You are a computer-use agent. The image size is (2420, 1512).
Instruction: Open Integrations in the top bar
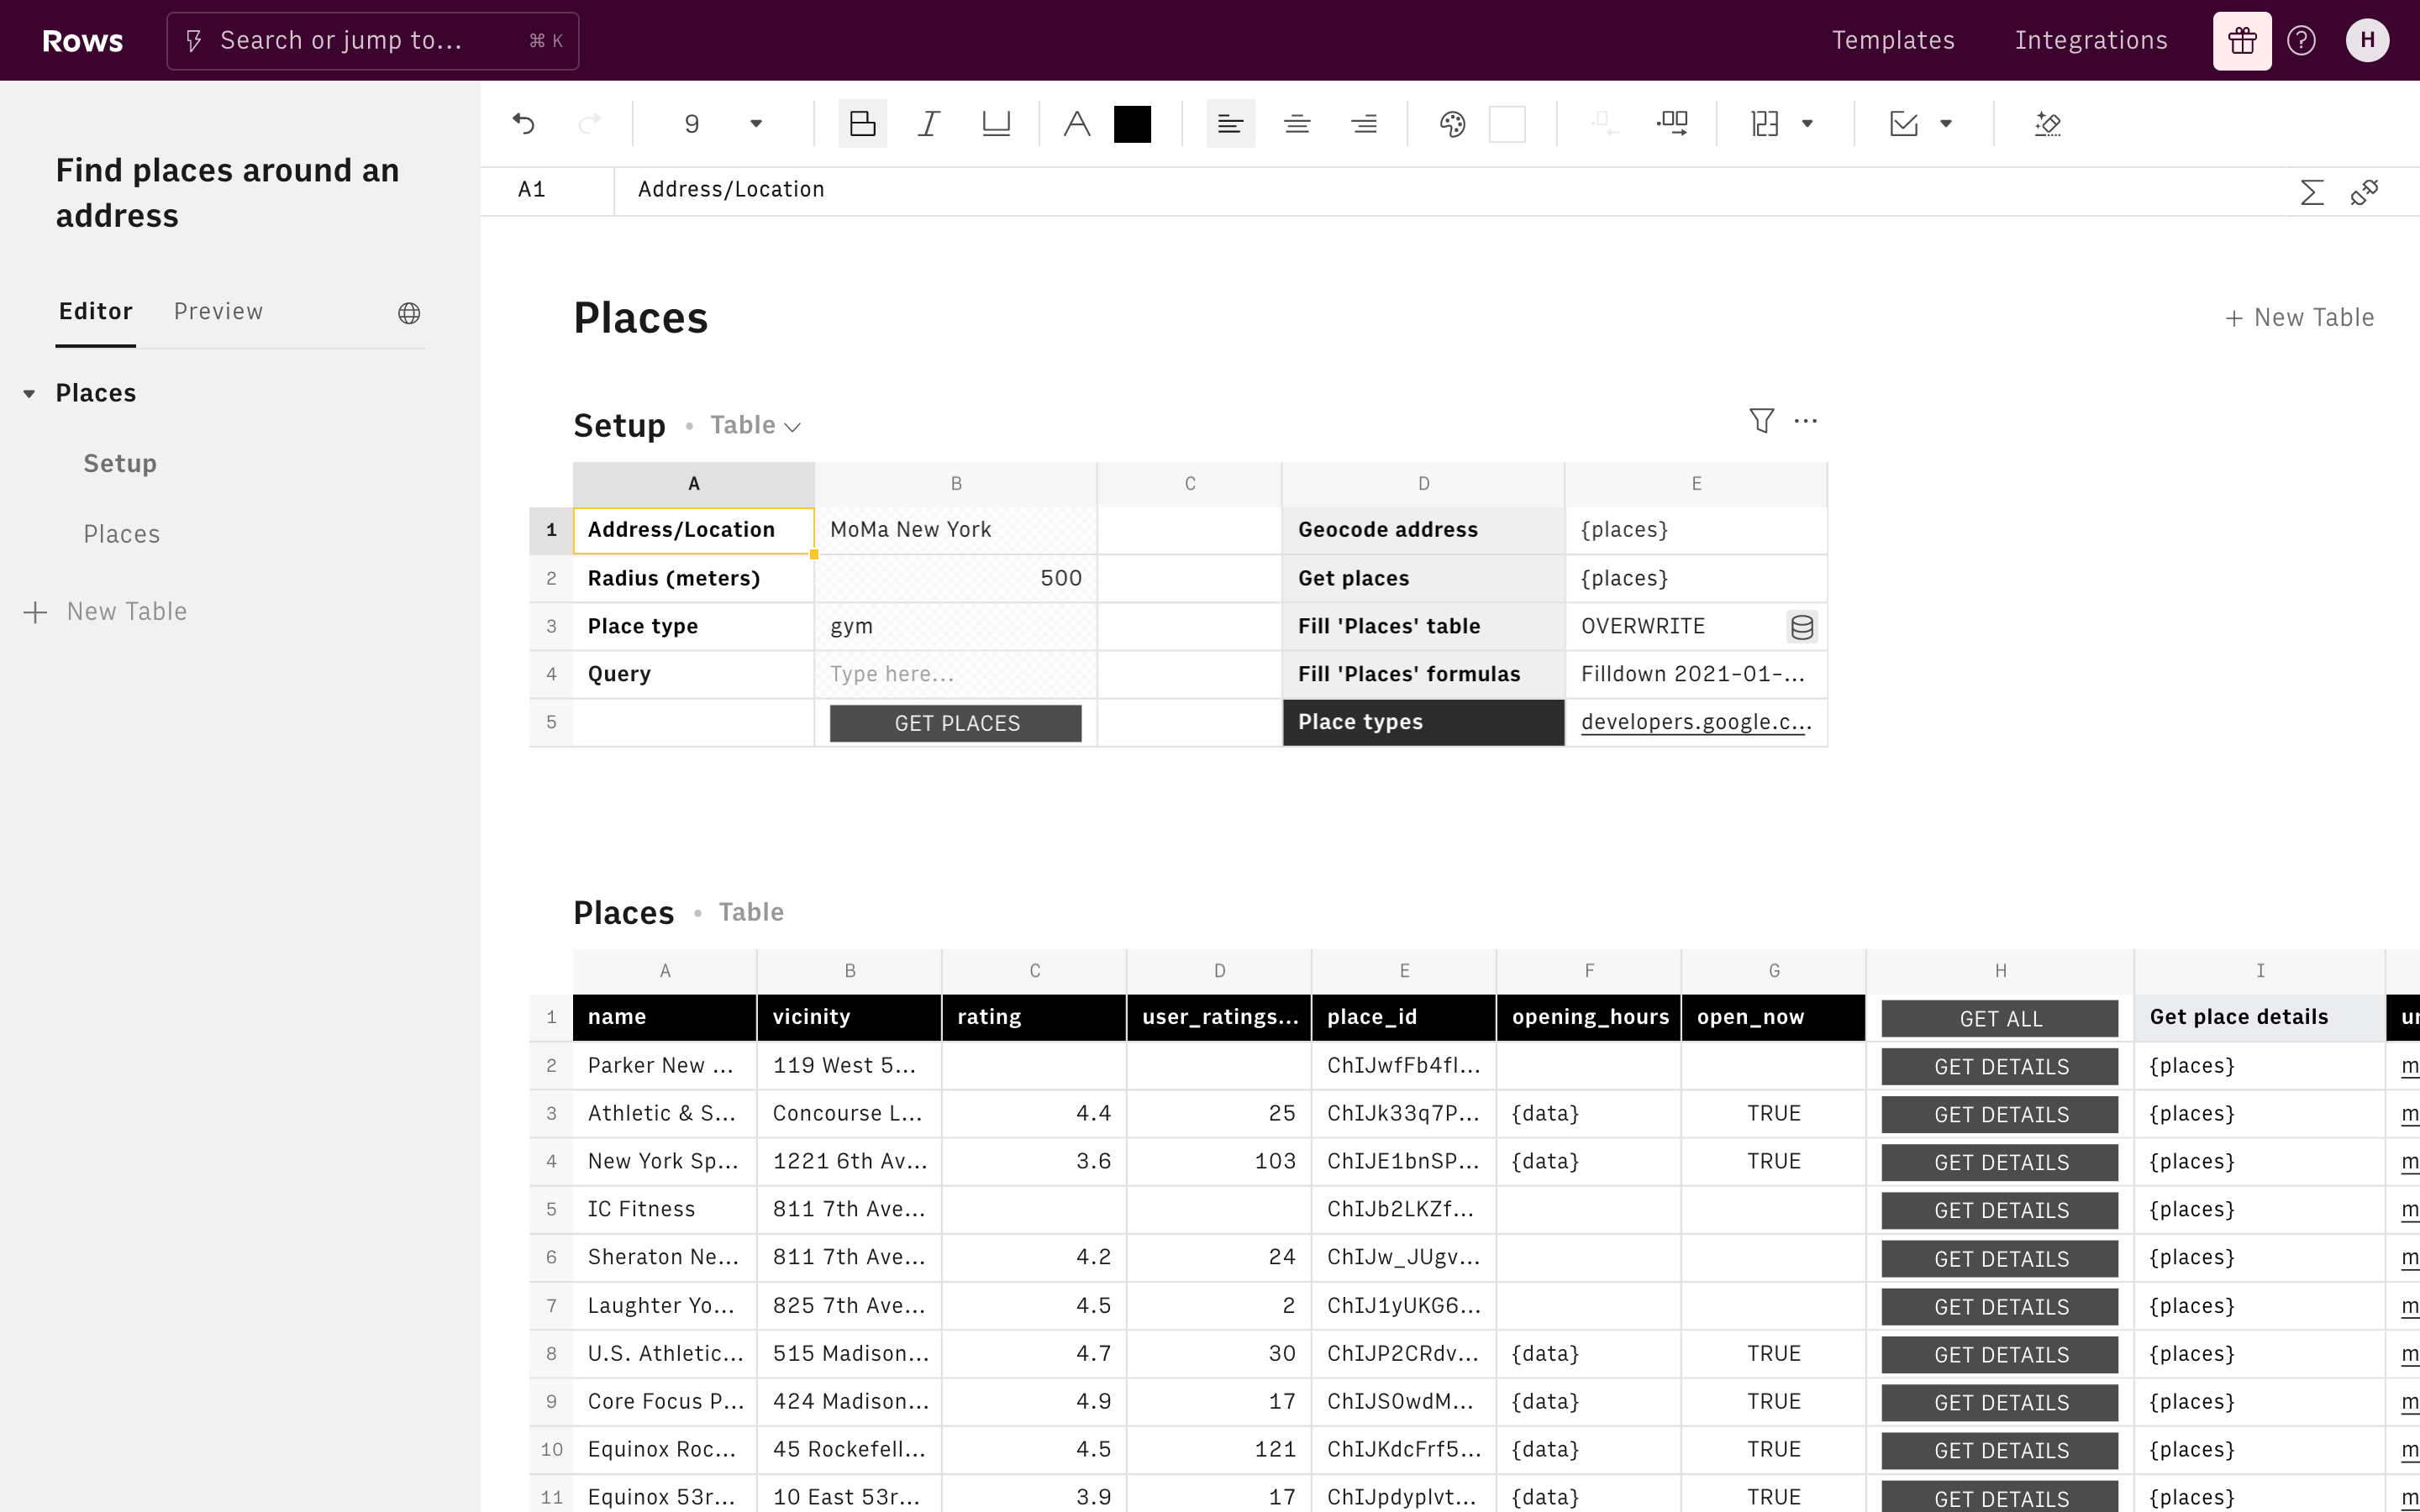pos(2091,40)
